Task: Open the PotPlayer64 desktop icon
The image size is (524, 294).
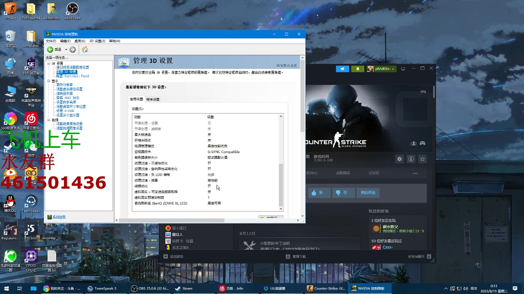Action: pos(31,11)
